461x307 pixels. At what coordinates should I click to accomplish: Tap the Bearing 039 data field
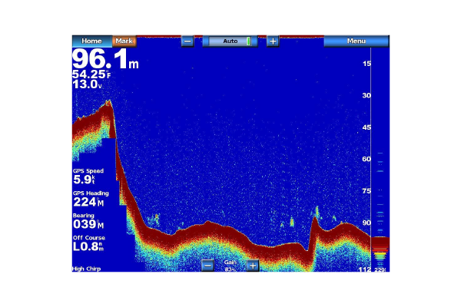(88, 221)
